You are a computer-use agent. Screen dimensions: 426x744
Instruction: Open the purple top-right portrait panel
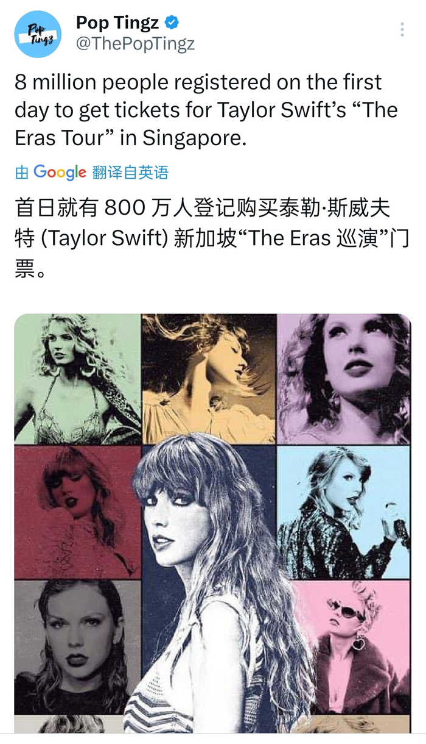(x=344, y=379)
